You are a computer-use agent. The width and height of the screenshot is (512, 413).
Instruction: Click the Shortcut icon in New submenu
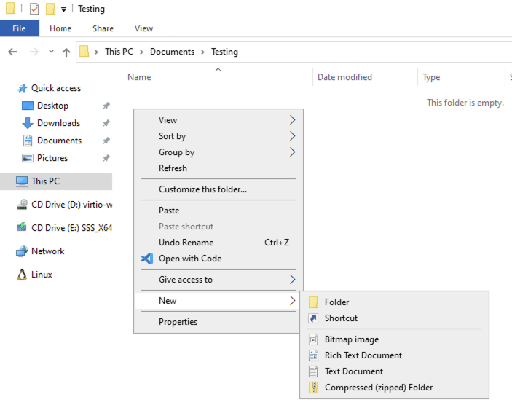tap(313, 318)
